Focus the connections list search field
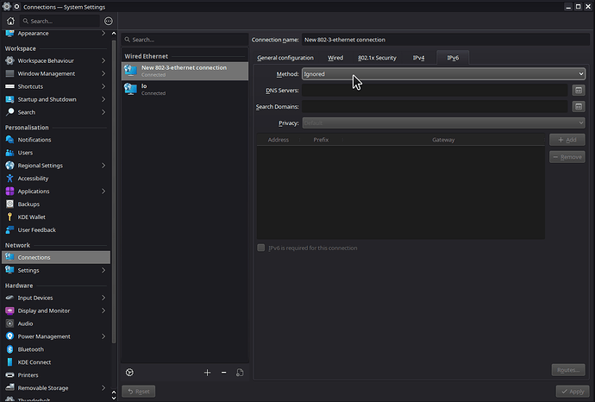Image resolution: width=595 pixels, height=402 pixels. [185, 40]
